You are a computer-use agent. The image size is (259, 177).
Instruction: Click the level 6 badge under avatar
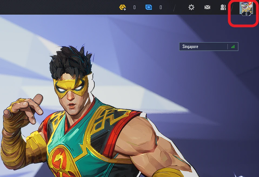pos(246,14)
